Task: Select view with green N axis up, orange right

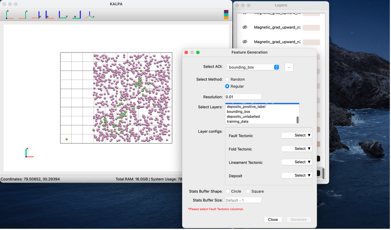Action: [10, 15]
